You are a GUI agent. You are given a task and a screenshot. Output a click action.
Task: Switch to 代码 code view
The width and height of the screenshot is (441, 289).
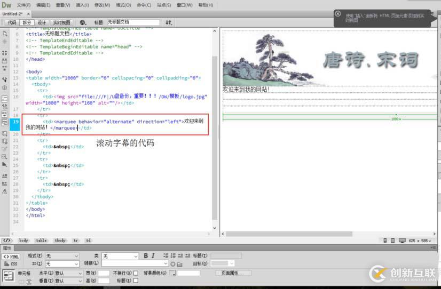point(12,22)
